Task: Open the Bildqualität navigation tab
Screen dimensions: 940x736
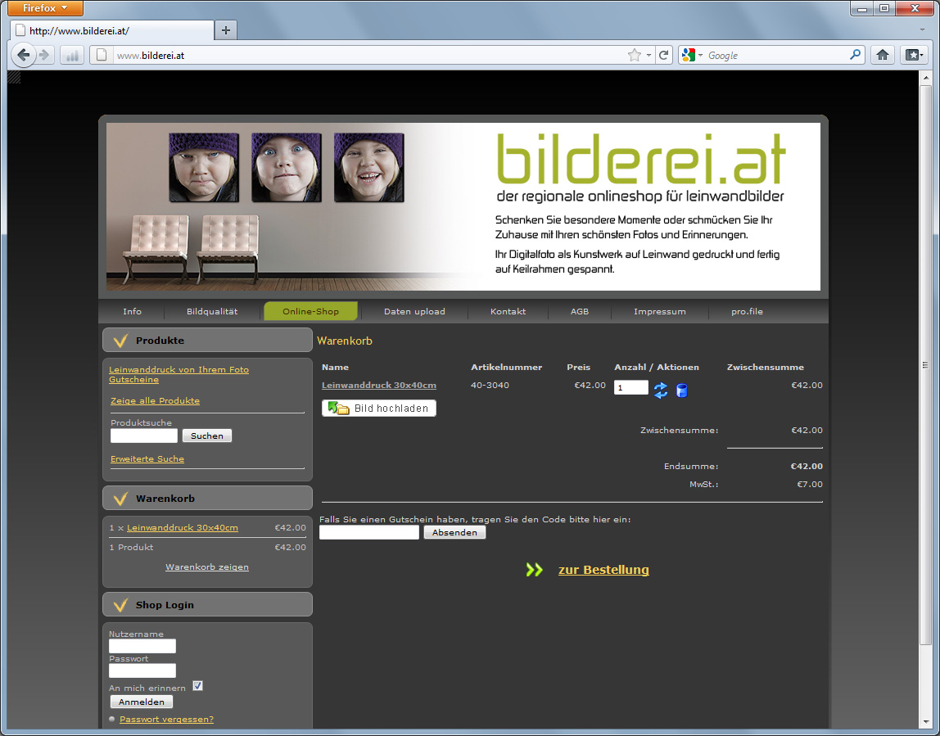Action: coord(212,312)
